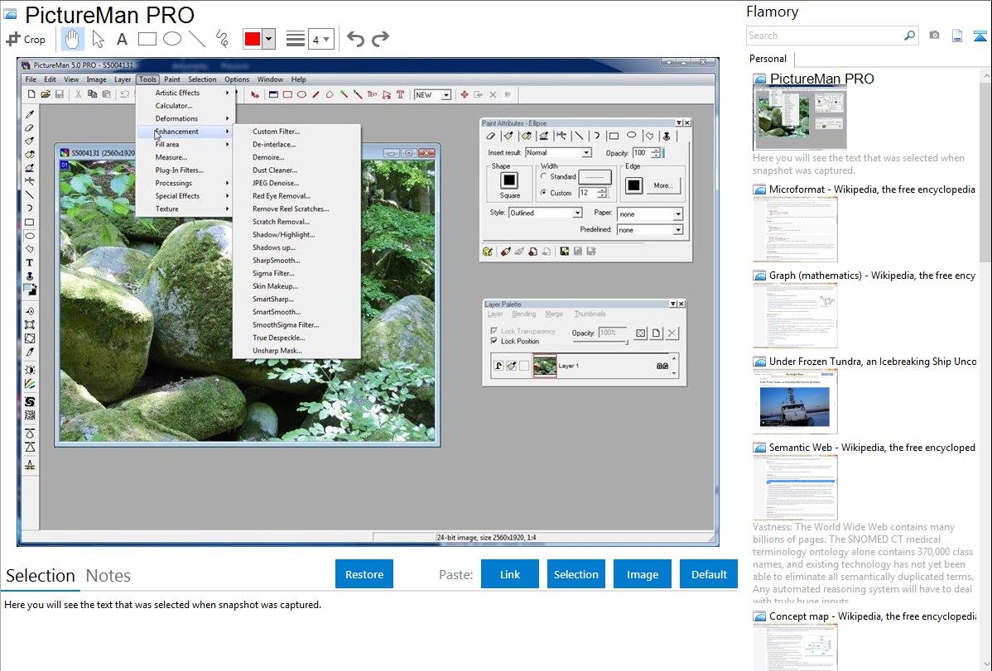This screenshot has height=671, width=992.
Task: Select ellipse tool in PictureMan toolbox
Action: pyautogui.click(x=29, y=236)
